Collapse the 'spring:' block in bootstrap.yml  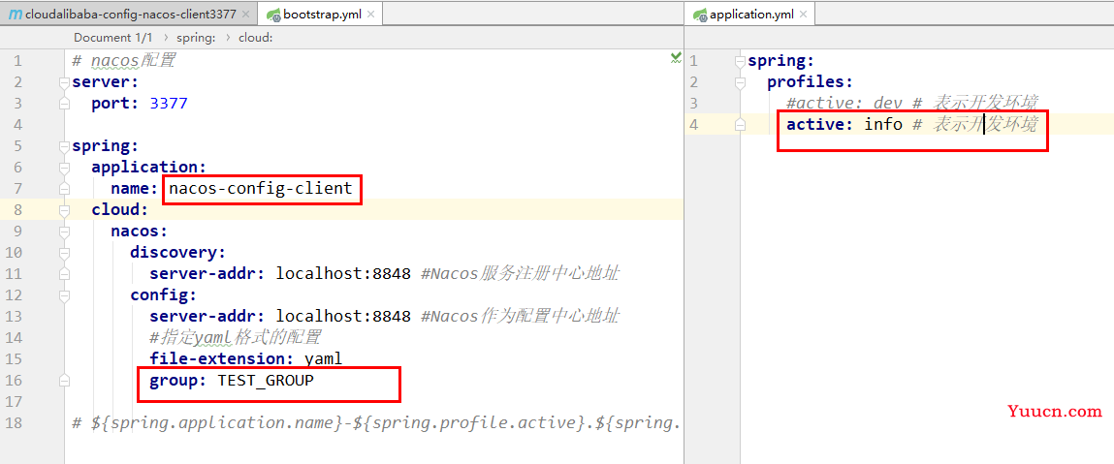[x=65, y=146]
